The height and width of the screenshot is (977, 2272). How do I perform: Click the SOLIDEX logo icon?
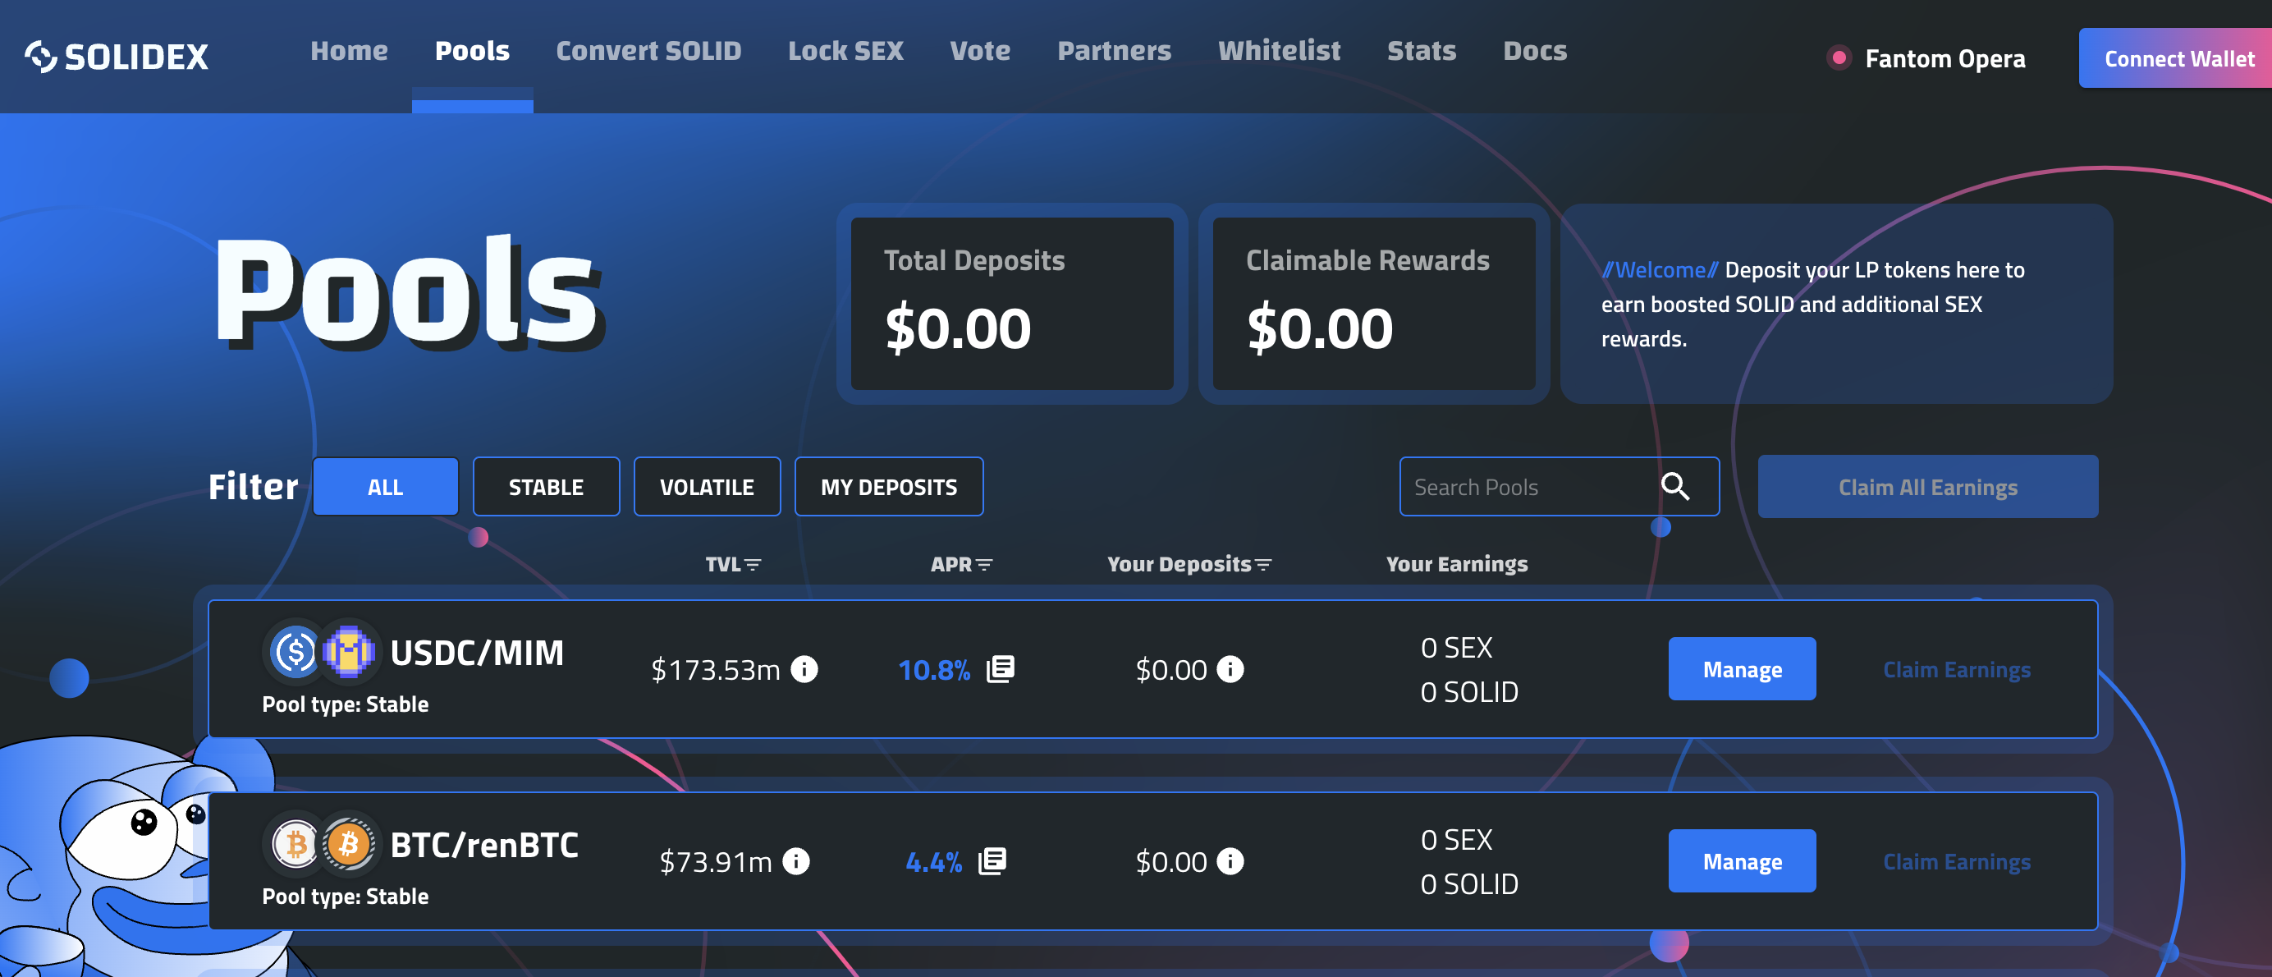pyautogui.click(x=38, y=57)
